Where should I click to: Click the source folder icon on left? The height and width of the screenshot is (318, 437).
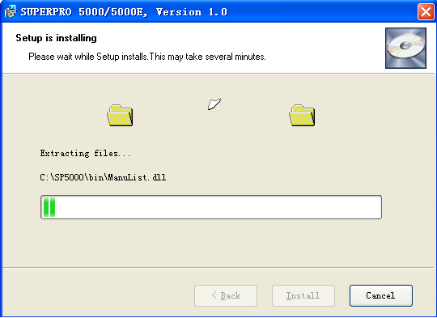click(120, 116)
